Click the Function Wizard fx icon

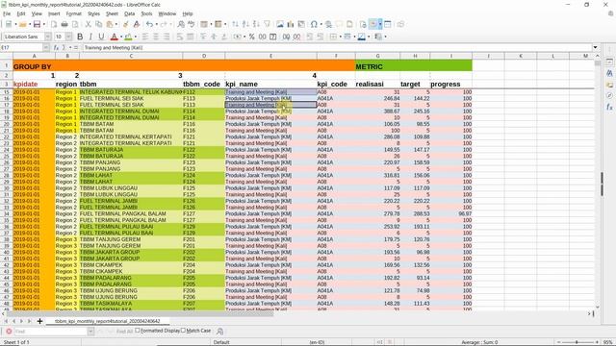pos(56,47)
